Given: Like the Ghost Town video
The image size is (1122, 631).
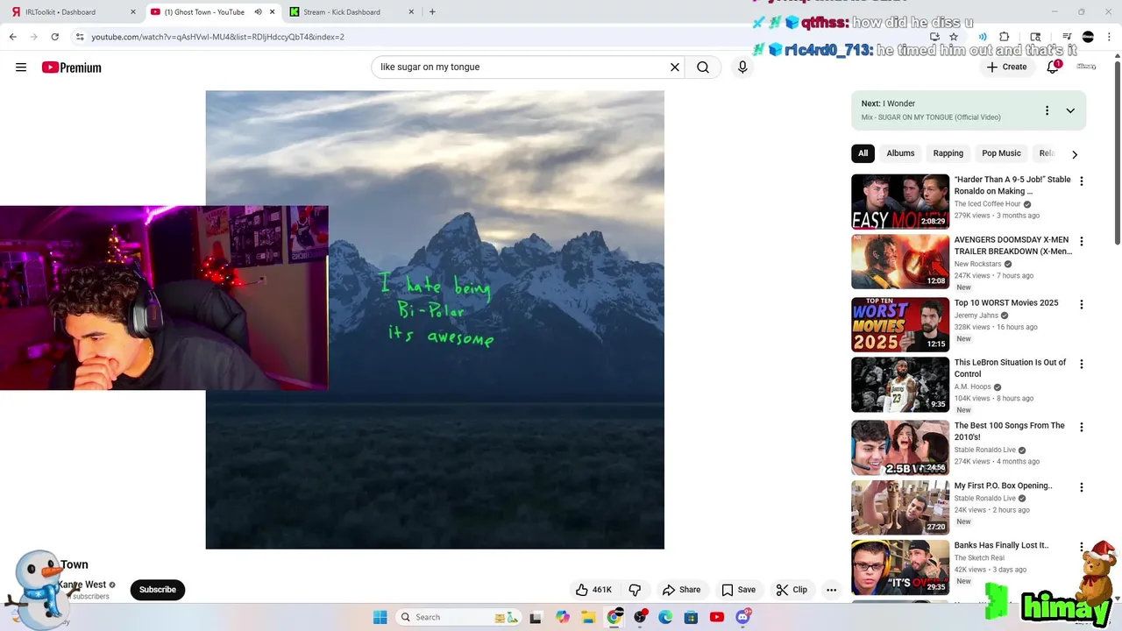Looking at the screenshot, I should (593, 590).
